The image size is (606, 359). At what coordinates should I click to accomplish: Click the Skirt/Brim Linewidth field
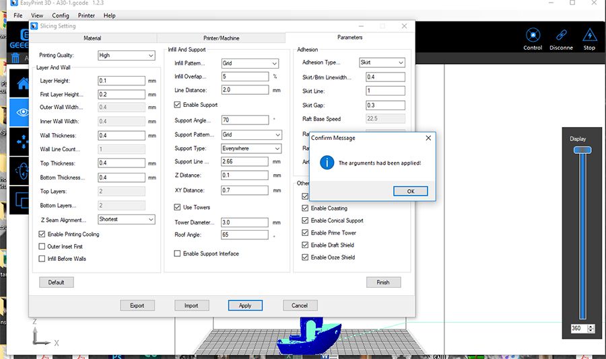pyautogui.click(x=385, y=77)
